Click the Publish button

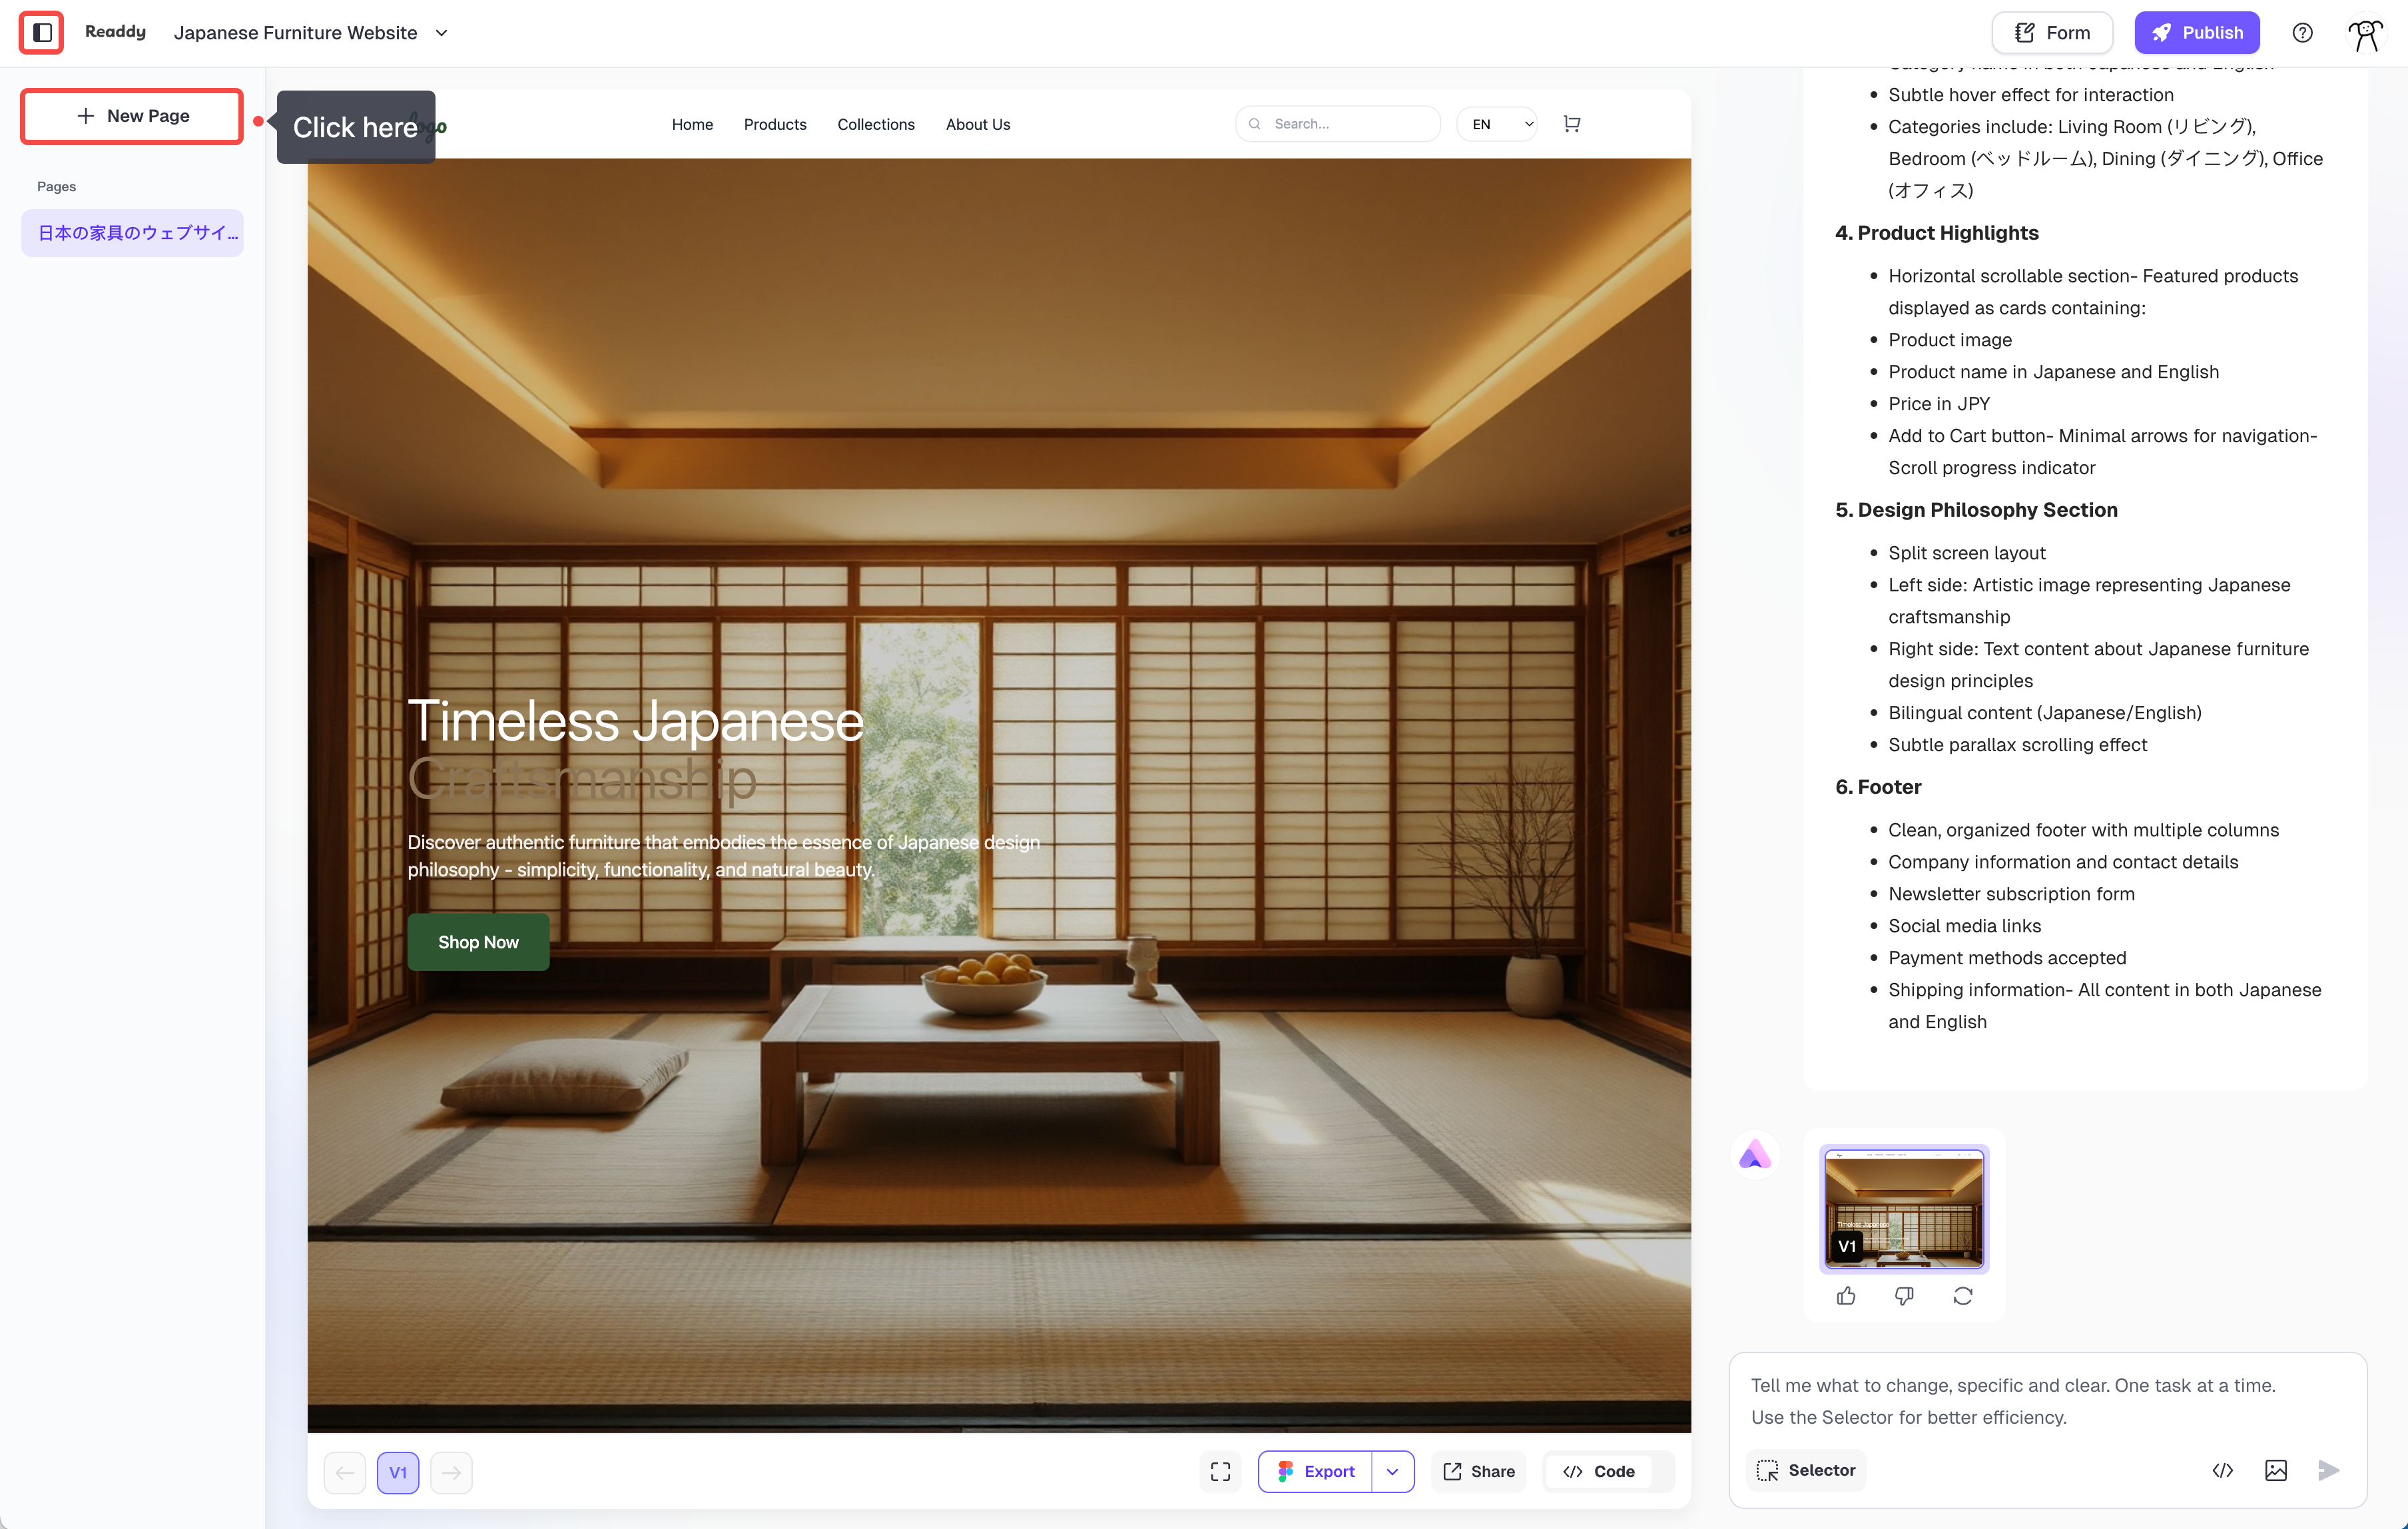(x=2196, y=33)
